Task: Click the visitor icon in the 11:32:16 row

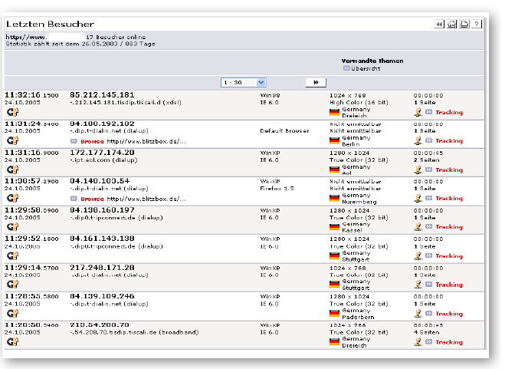Action: point(12,112)
